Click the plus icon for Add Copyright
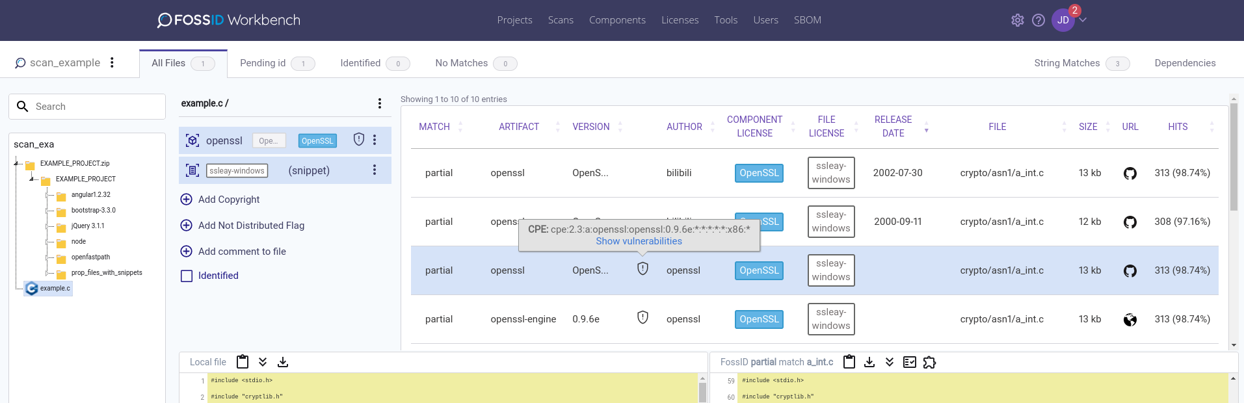 click(186, 200)
